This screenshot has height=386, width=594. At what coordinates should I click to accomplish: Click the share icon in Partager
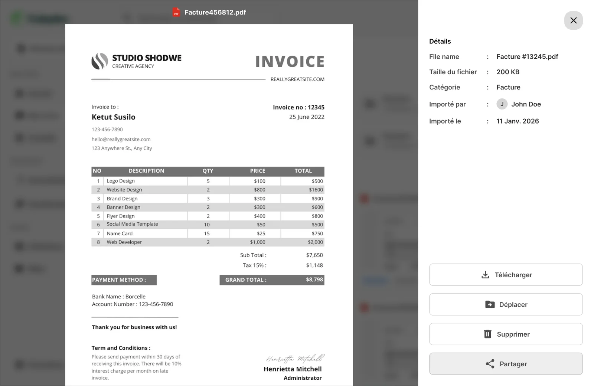490,364
